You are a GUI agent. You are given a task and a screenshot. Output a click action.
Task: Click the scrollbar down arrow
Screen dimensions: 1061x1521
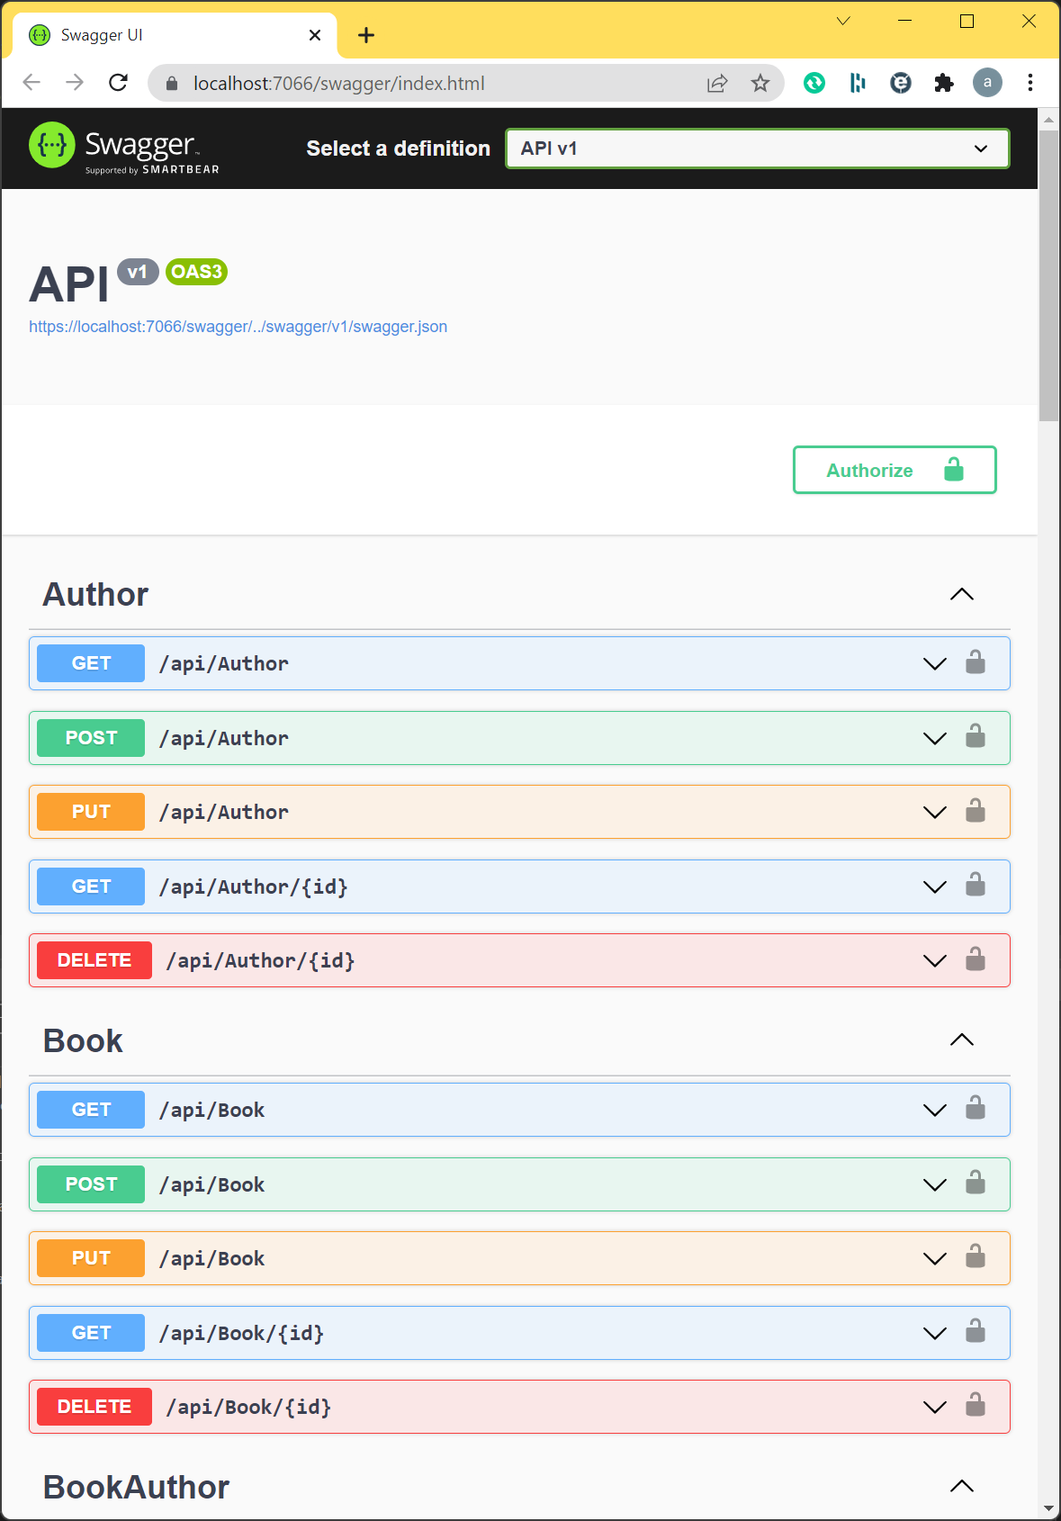coord(1048,1507)
